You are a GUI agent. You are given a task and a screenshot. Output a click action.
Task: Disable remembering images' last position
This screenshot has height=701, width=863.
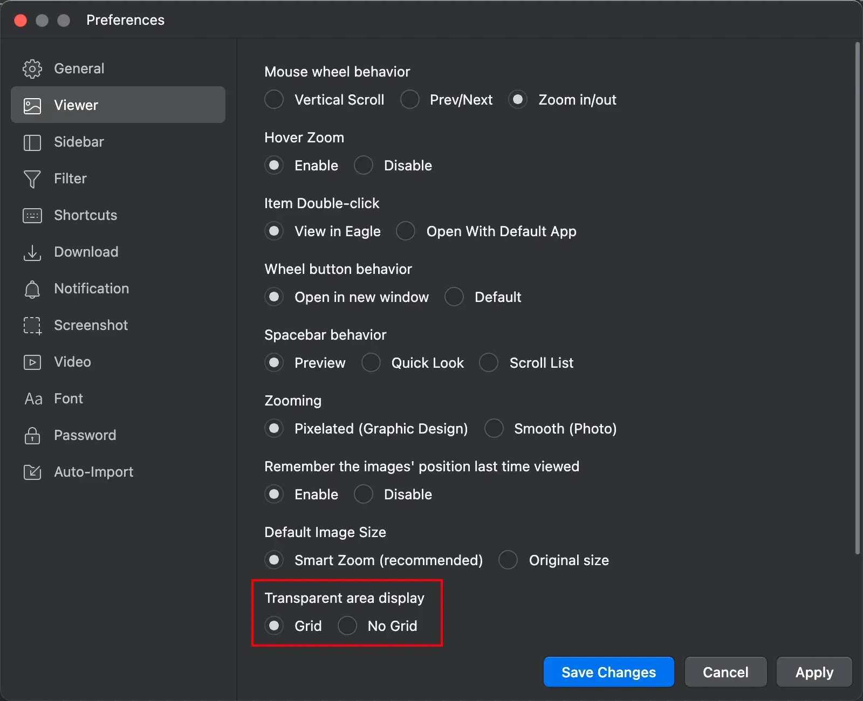pos(364,494)
